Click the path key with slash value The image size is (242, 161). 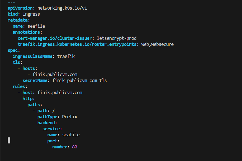[42, 111]
